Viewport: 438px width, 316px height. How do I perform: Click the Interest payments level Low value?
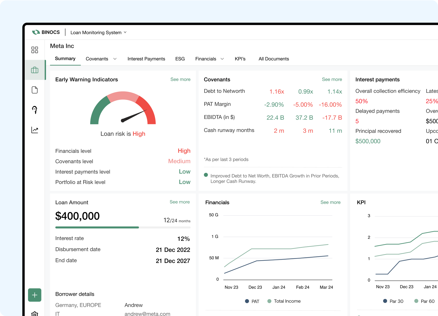coord(185,172)
